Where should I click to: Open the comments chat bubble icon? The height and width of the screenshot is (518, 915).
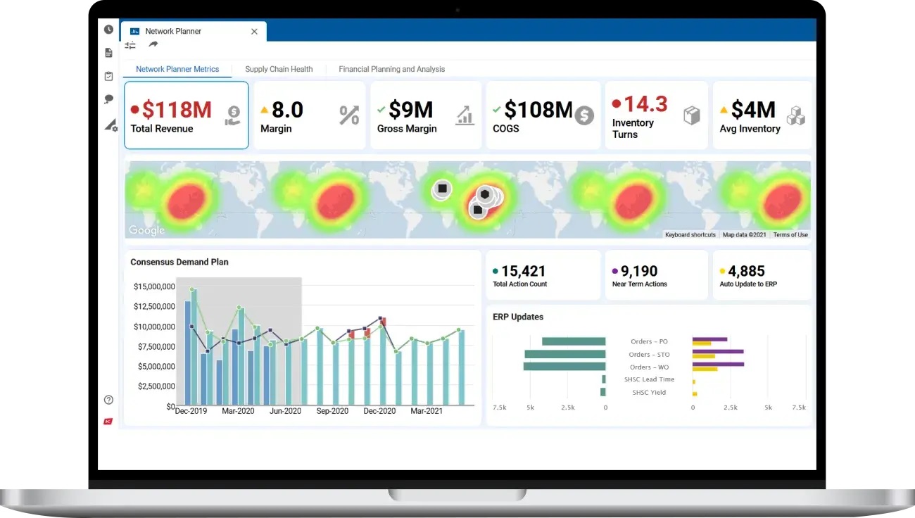coord(108,99)
